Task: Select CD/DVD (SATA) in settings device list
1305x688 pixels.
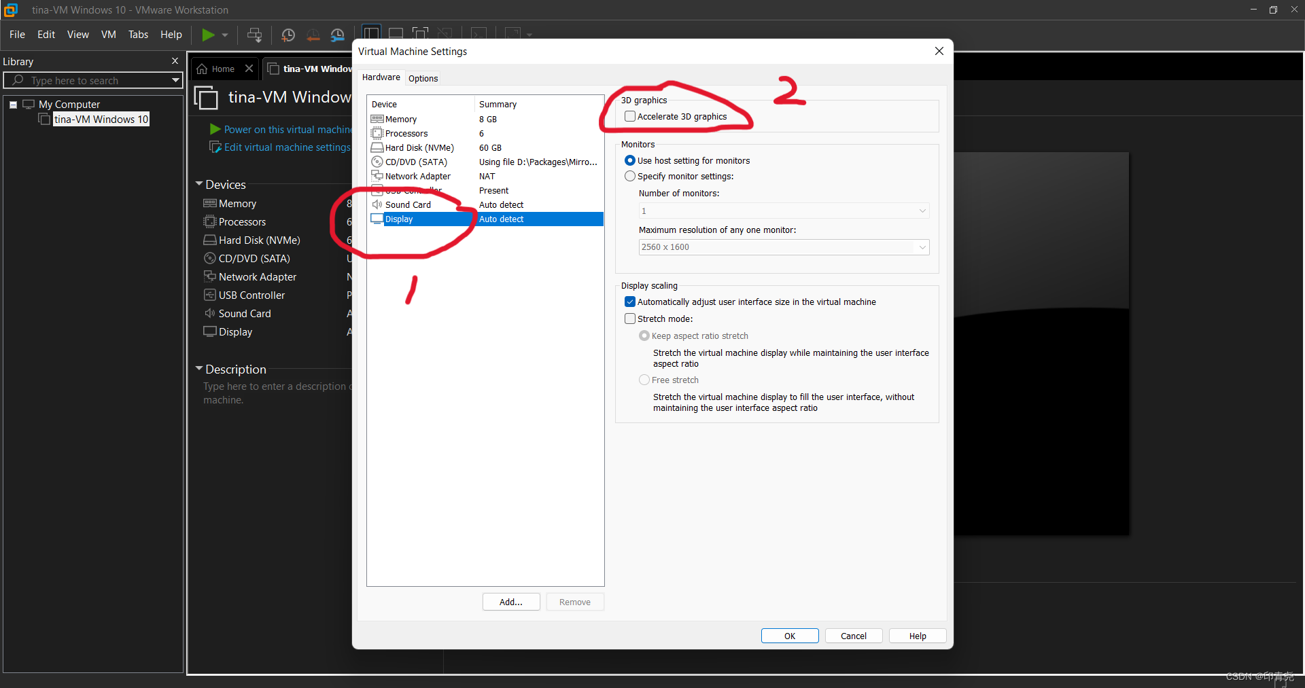Action: (485, 162)
